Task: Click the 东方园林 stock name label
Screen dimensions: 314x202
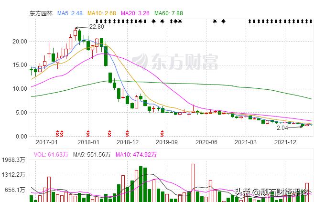Action: pos(41,13)
